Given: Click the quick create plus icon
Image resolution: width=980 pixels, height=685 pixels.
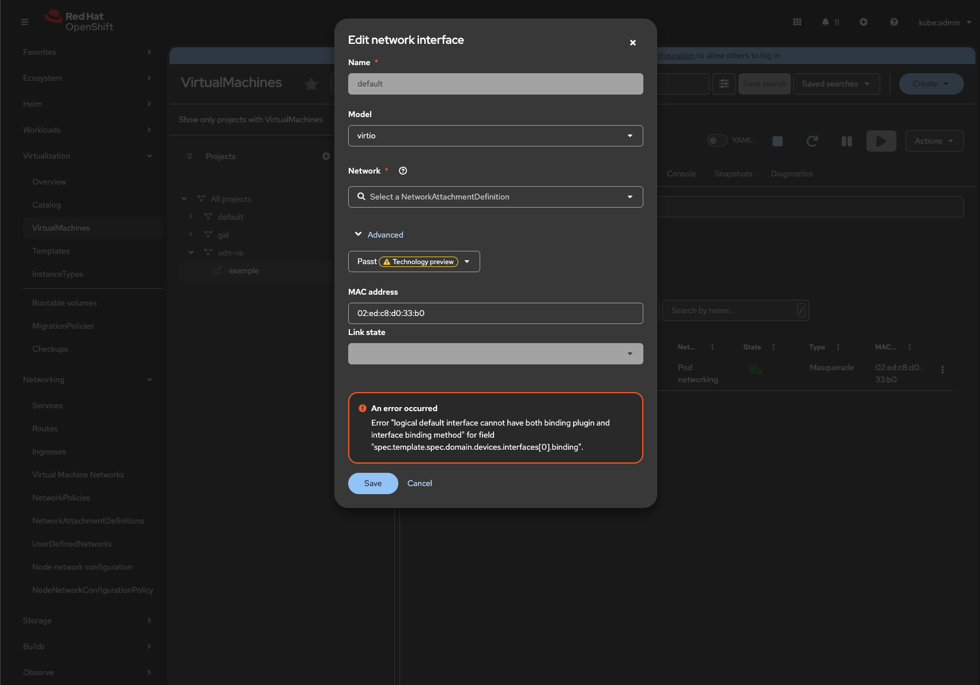Looking at the screenshot, I should [864, 22].
